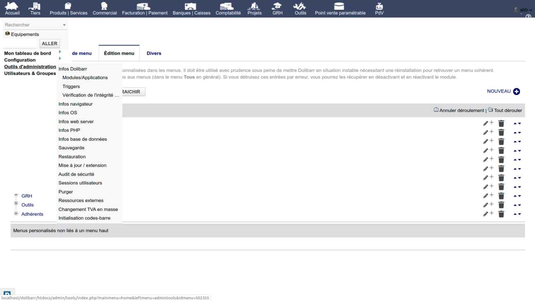Click Annuler déroulement link

(461, 110)
